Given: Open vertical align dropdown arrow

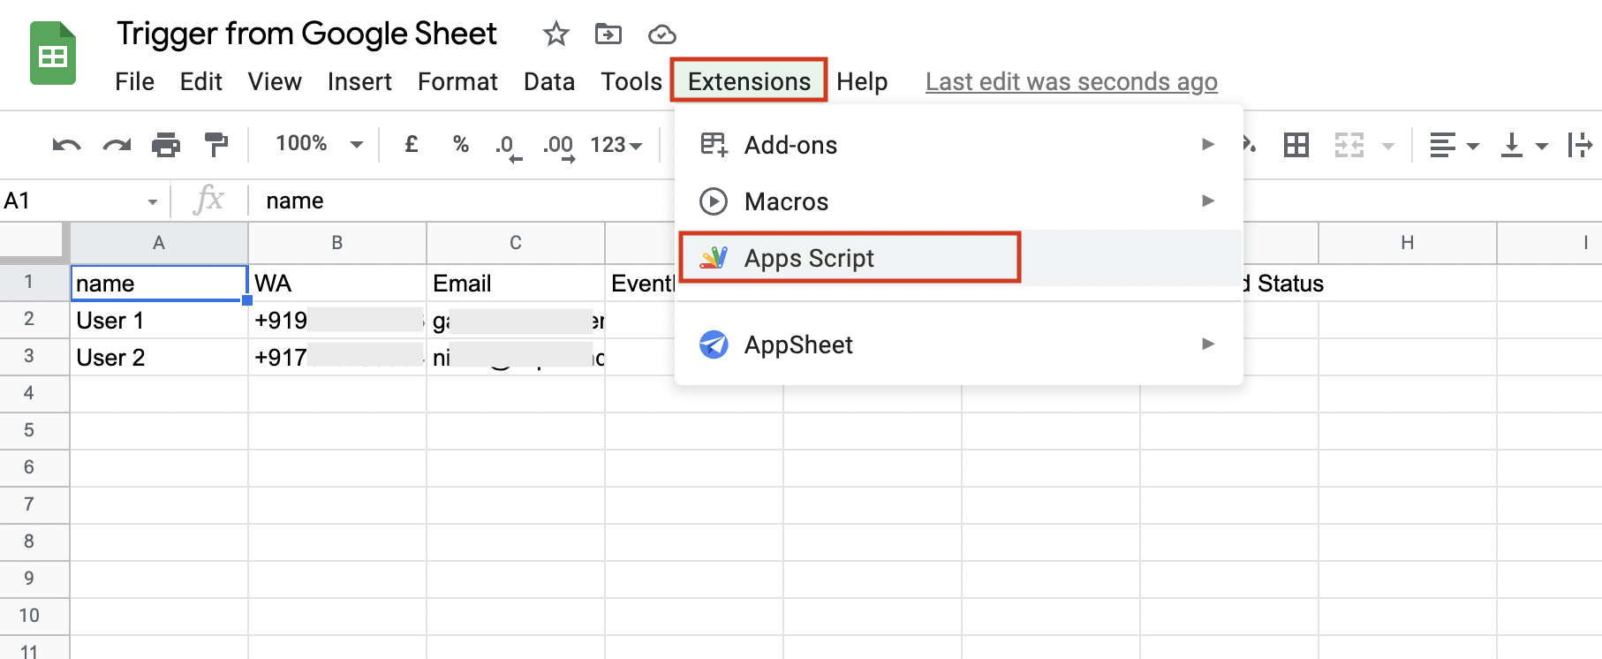Looking at the screenshot, I should (1542, 146).
